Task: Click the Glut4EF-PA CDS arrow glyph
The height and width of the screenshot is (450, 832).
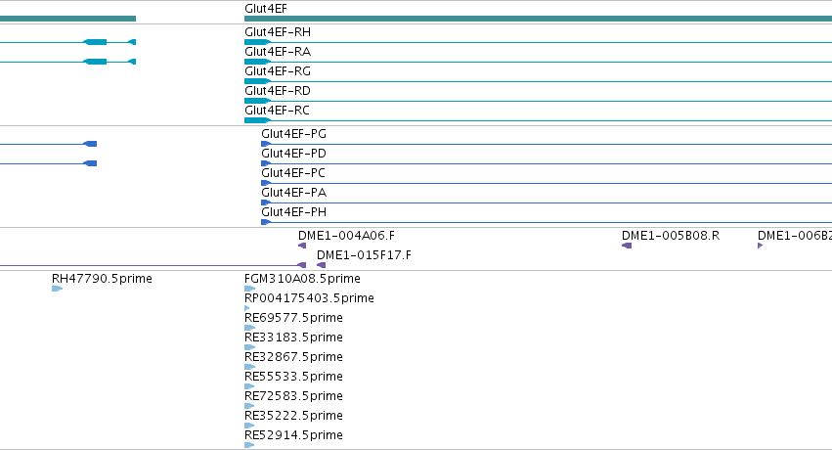Action: point(266,202)
